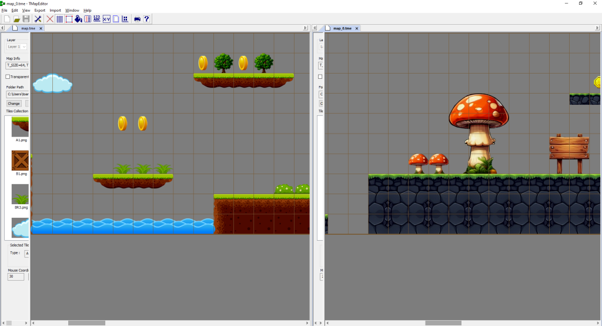Open the wrench and screwdriver settings tool
The height and width of the screenshot is (326, 602).
tap(38, 19)
